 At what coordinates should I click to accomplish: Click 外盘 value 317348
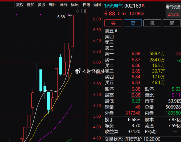[133, 113]
